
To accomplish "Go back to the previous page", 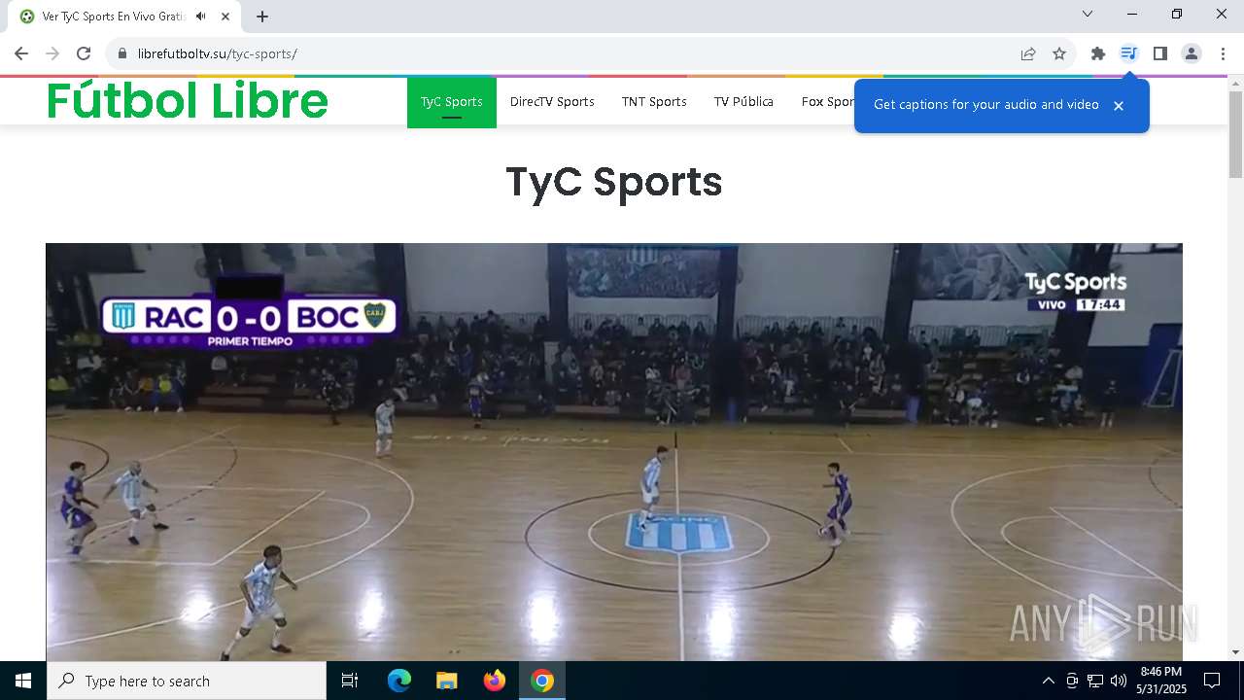I will 21,53.
